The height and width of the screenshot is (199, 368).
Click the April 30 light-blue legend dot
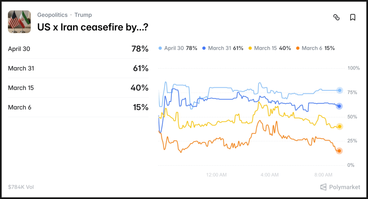(x=160, y=48)
